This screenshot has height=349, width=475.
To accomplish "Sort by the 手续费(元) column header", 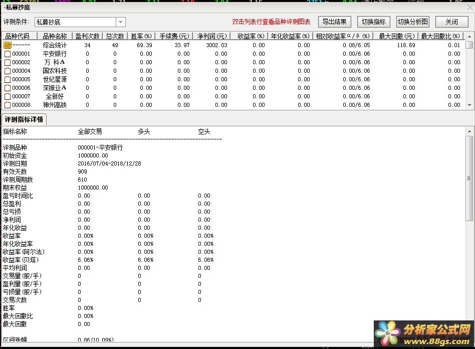I will click(174, 36).
